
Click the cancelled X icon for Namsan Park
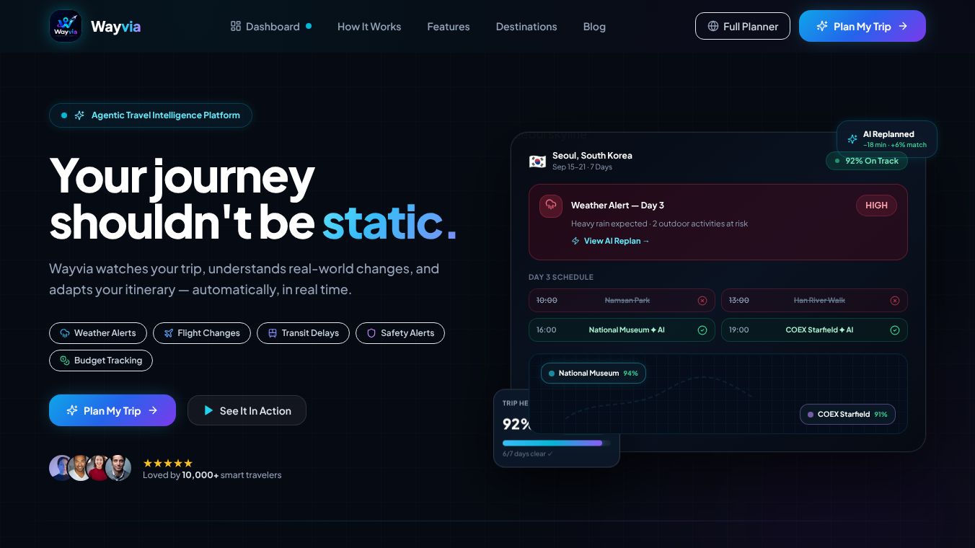702,300
